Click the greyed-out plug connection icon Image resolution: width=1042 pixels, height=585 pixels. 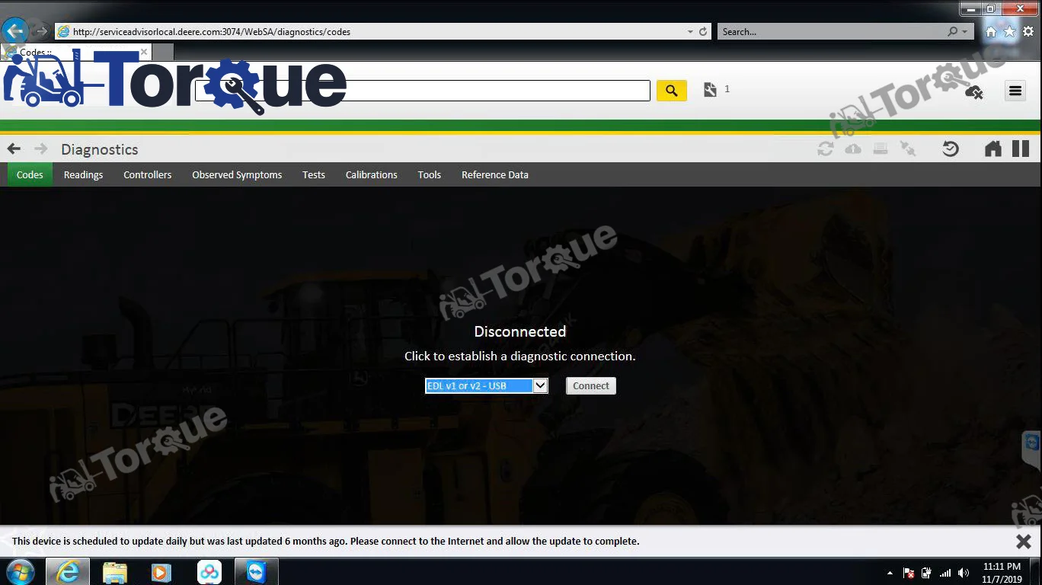pyautogui.click(x=908, y=149)
